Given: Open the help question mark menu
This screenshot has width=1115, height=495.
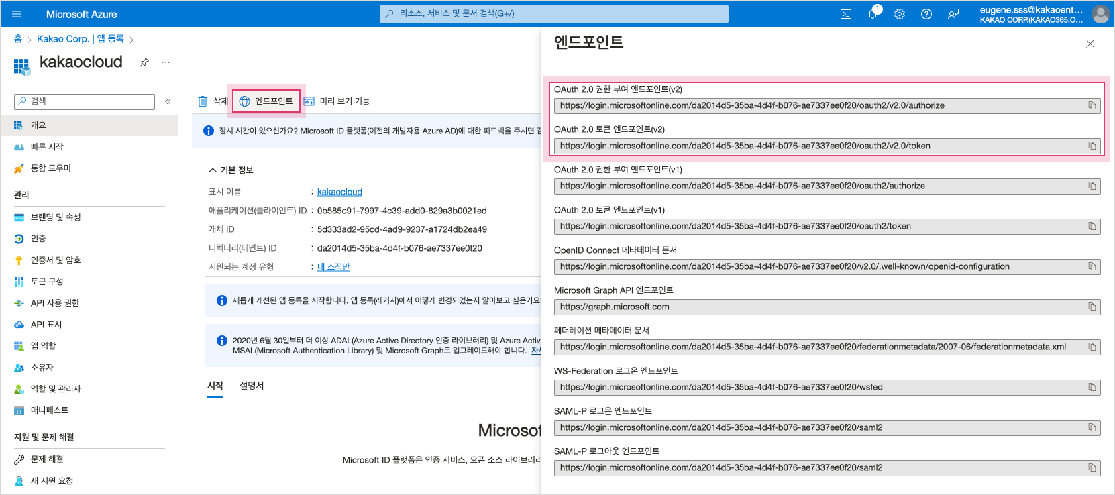Looking at the screenshot, I should coord(926,14).
